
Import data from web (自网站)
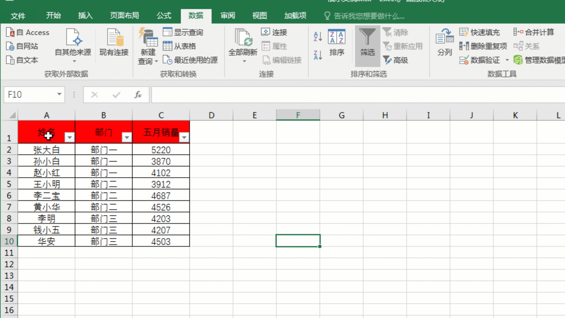[22, 46]
